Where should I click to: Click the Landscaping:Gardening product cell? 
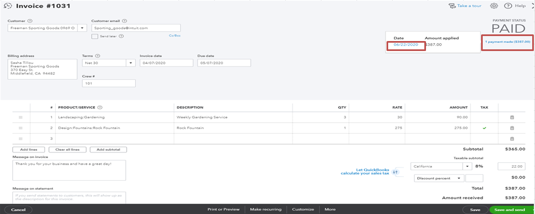point(115,118)
